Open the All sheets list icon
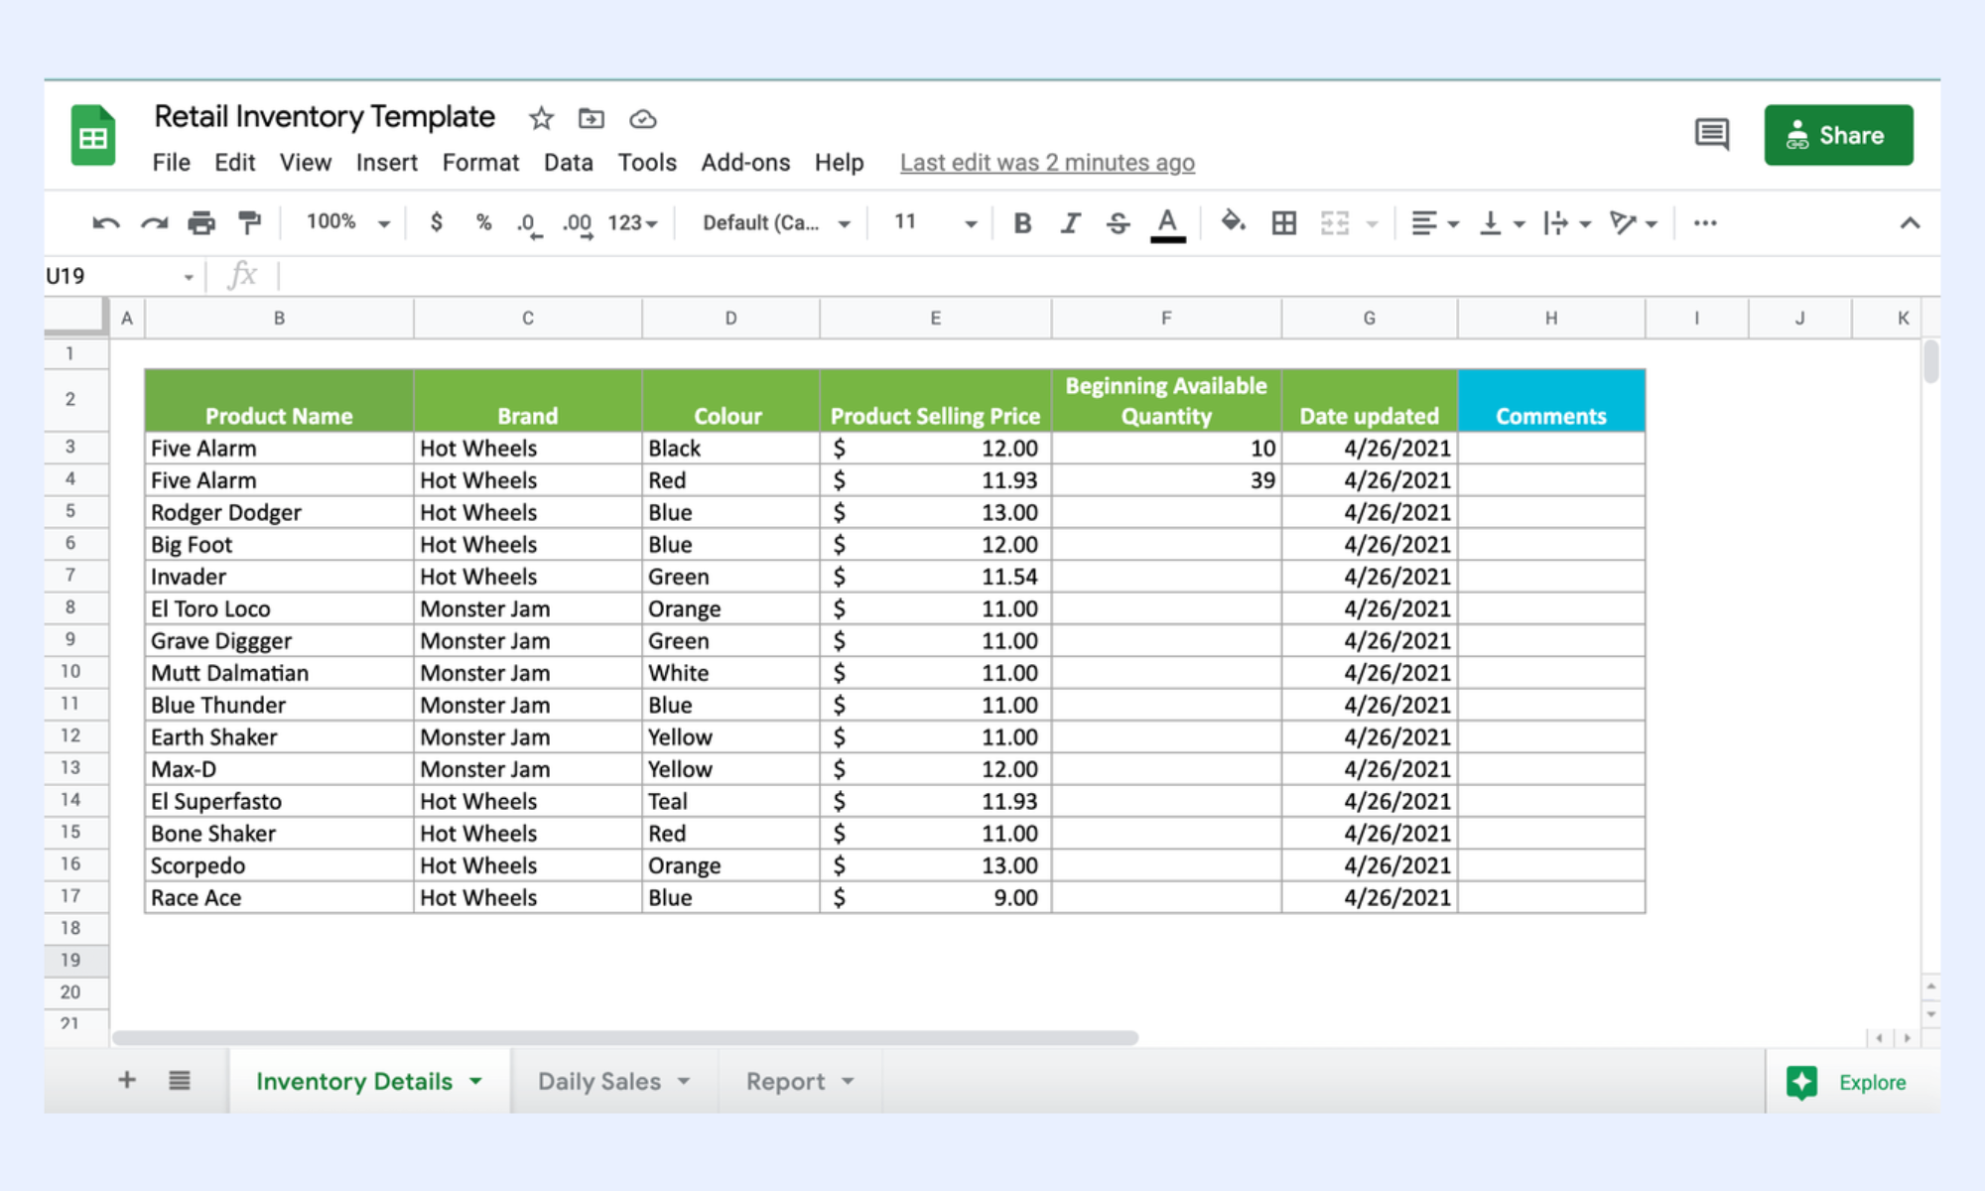This screenshot has width=1985, height=1191. (x=180, y=1080)
